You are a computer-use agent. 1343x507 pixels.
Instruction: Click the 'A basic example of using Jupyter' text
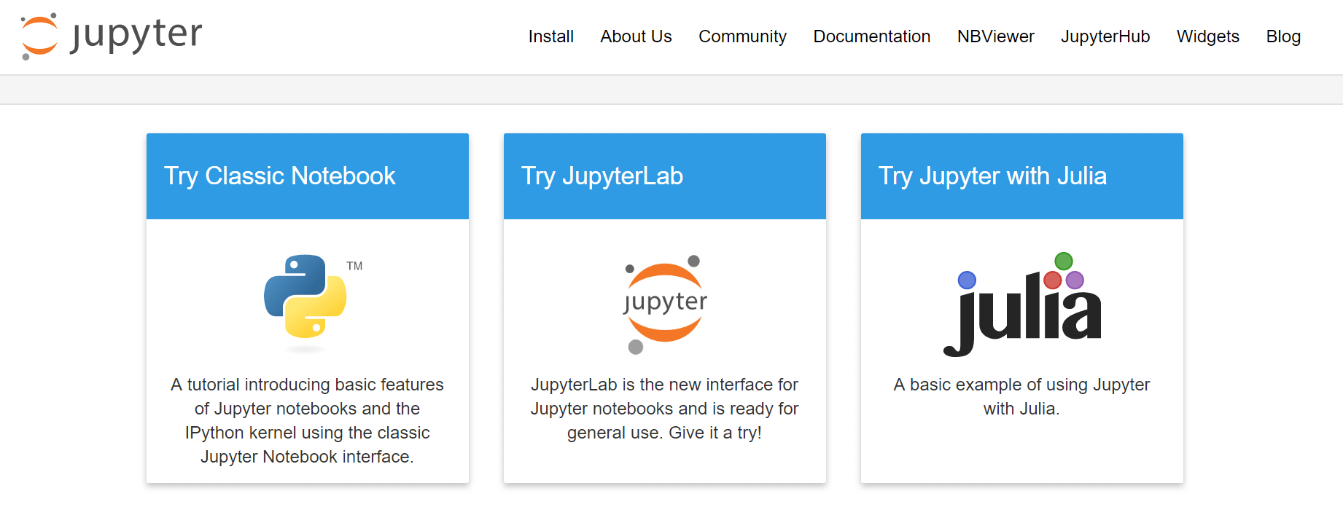click(1022, 396)
